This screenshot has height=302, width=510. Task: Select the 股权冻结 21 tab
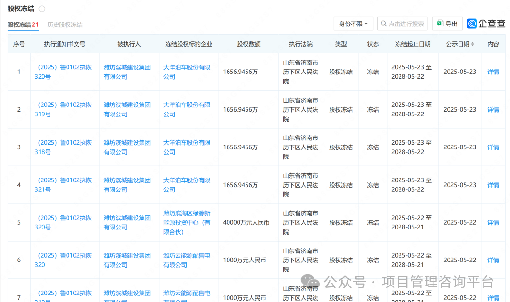tap(23, 24)
